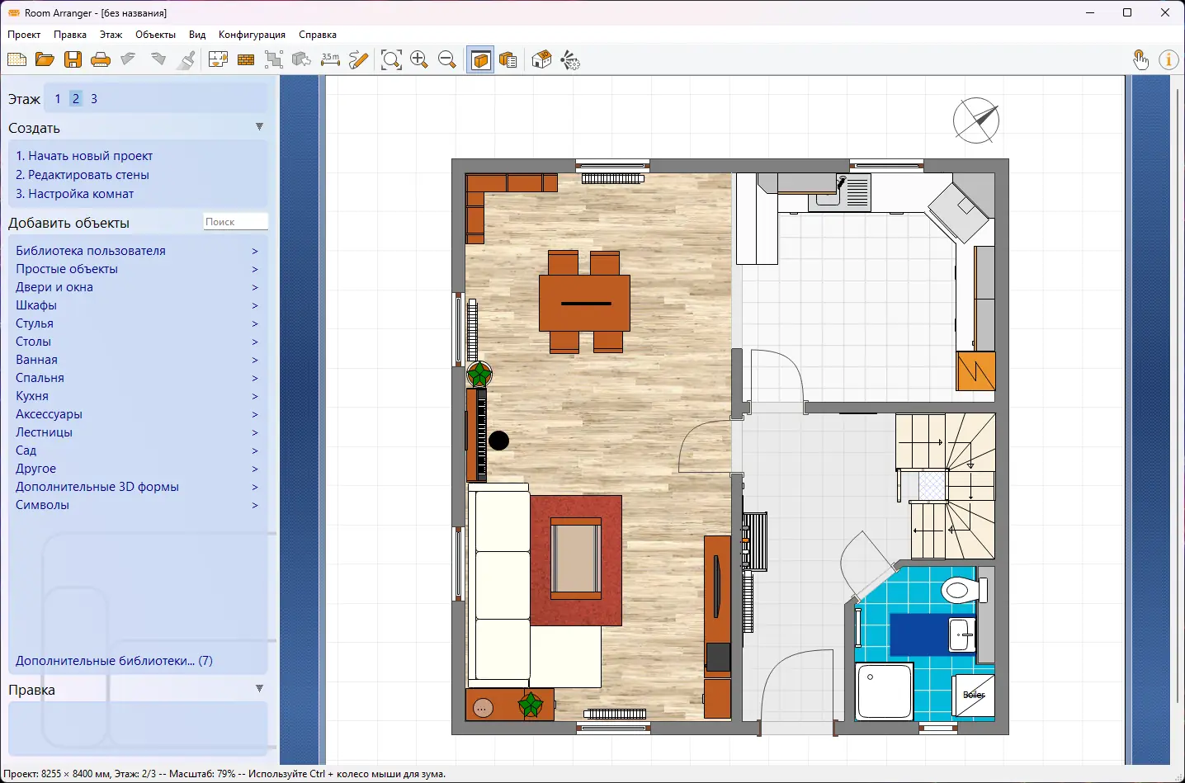Expand the Двери и окна category
Viewport: 1185px width, 783px height.
click(137, 287)
